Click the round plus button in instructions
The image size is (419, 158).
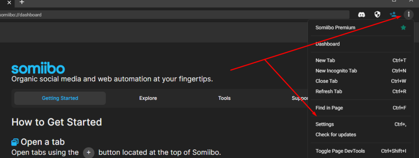[89, 153]
